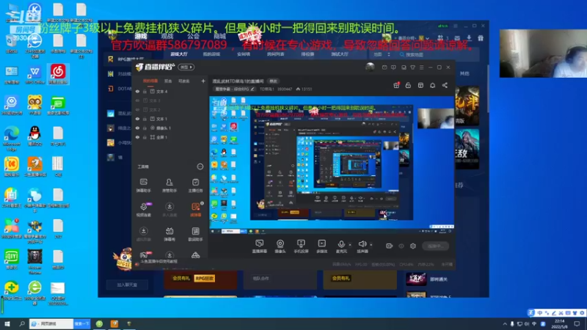Image resolution: width=587 pixels, height=330 pixels.
Task: Open the mail icon in 直播伴侣 title bar
Action: click(384, 67)
